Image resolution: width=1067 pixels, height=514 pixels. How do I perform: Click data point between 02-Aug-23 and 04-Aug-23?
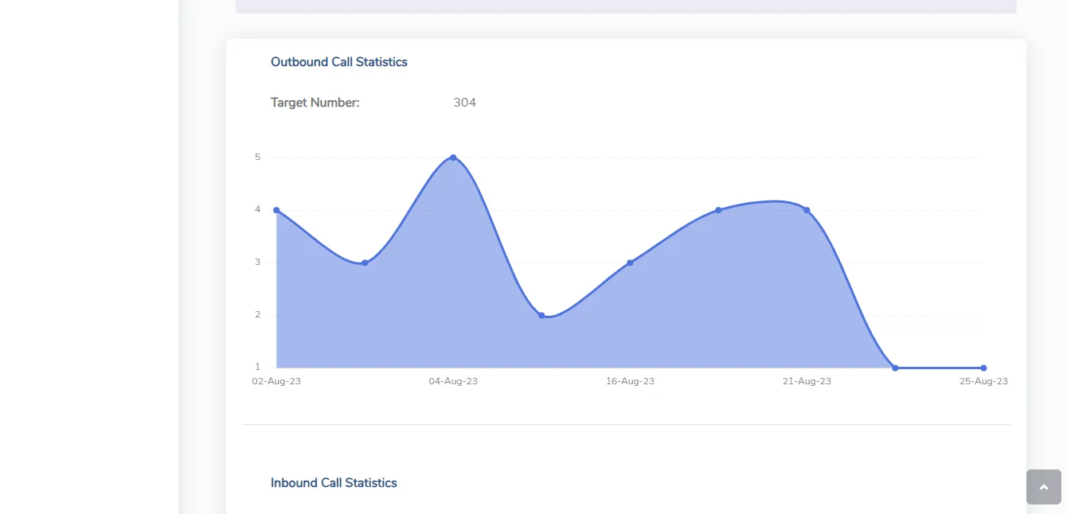click(365, 263)
